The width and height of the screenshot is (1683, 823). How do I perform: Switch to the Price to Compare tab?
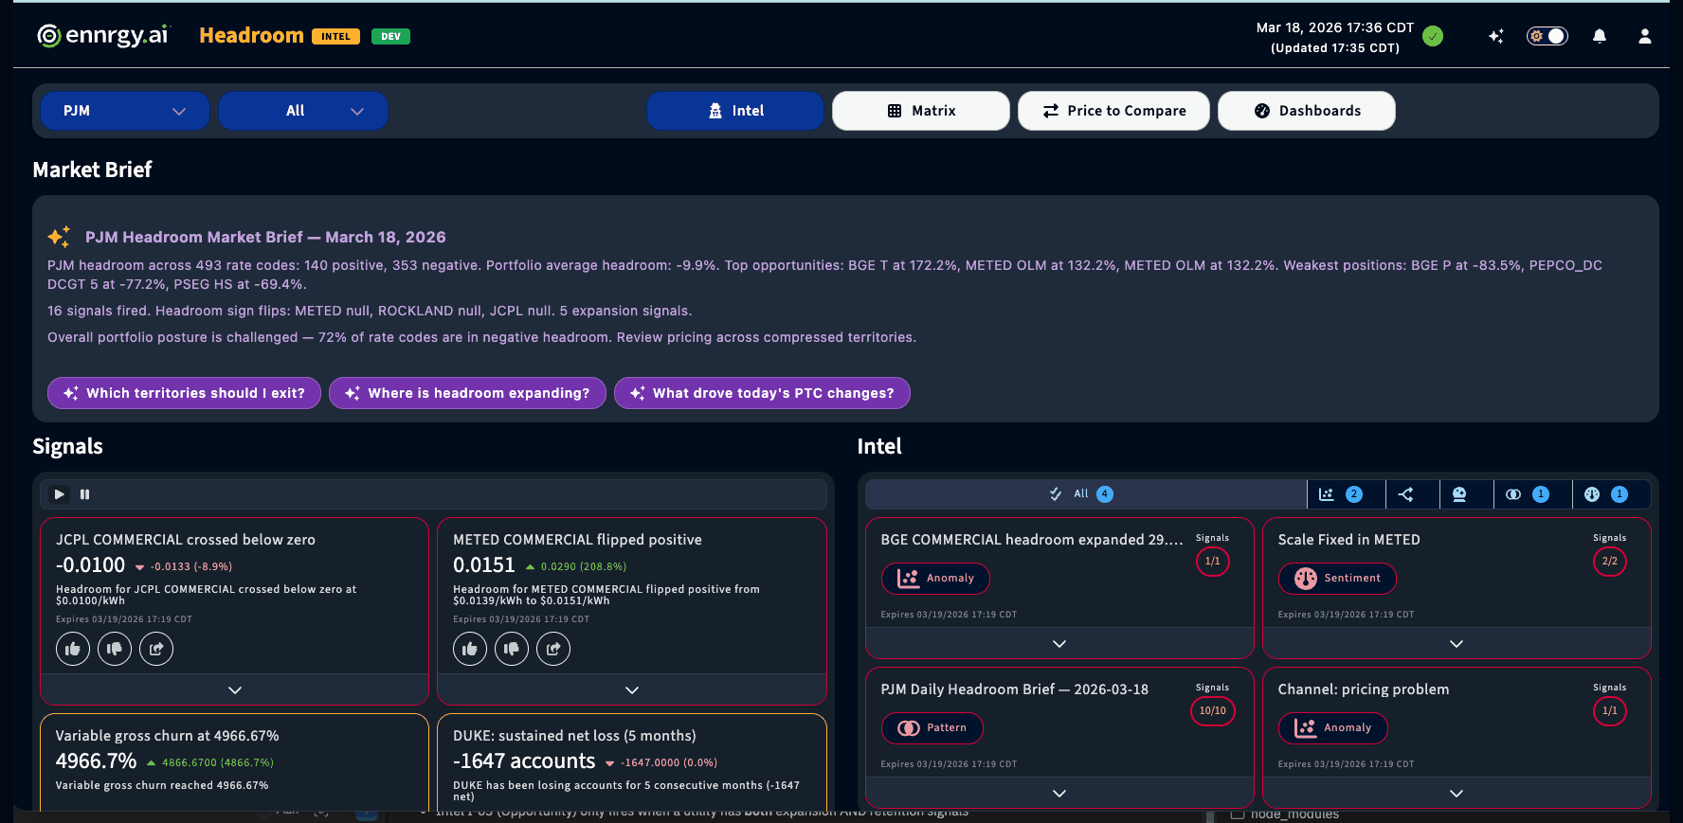[1113, 111]
